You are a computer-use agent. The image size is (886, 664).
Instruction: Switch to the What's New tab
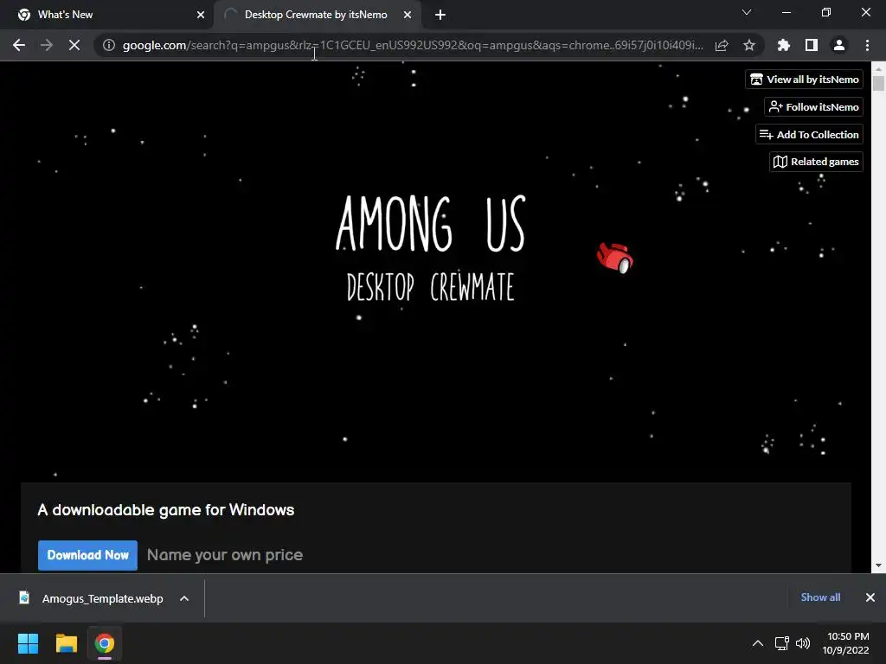[106, 15]
